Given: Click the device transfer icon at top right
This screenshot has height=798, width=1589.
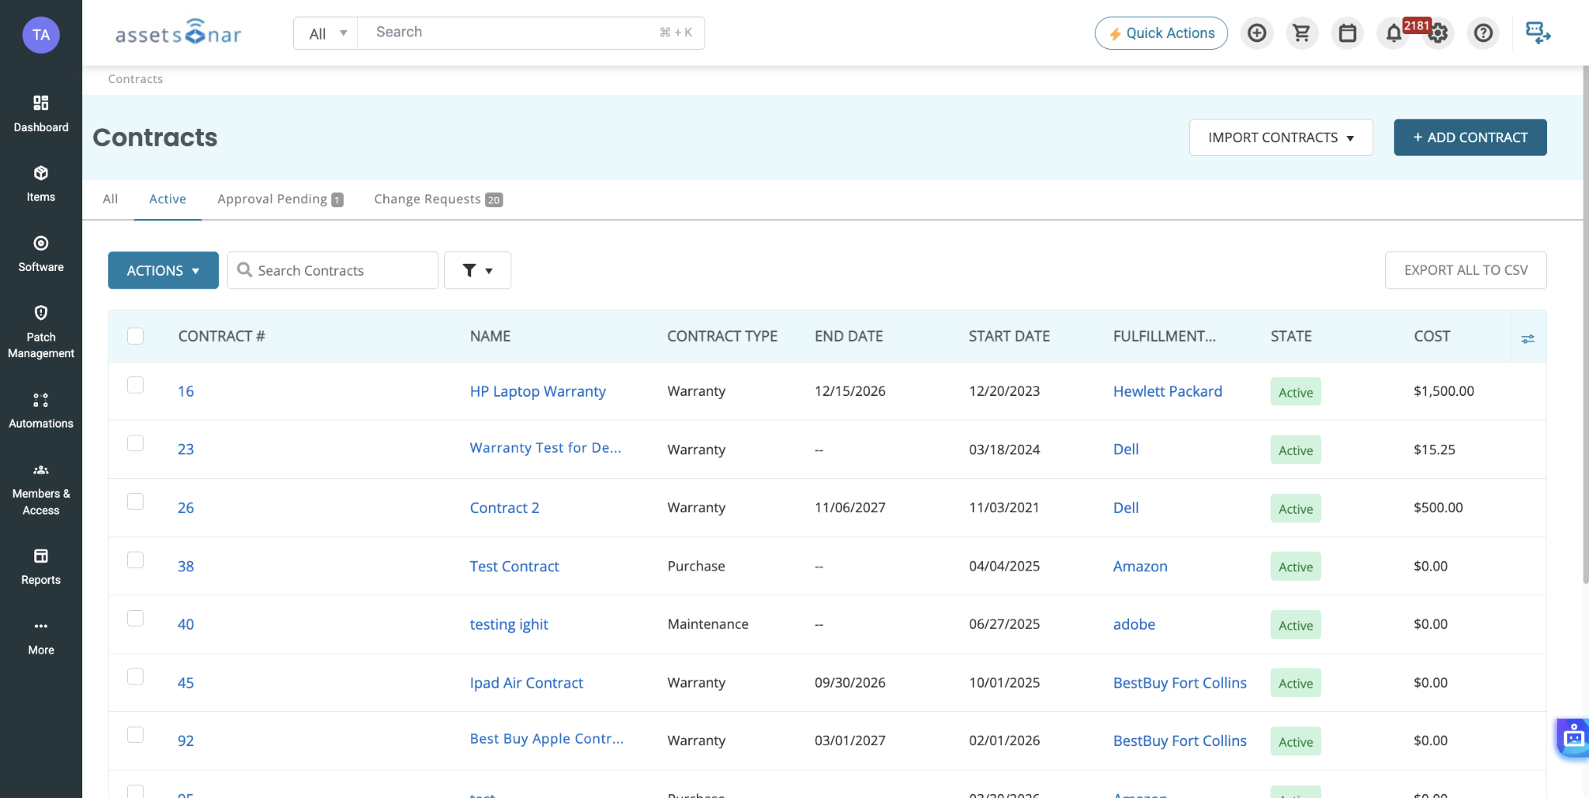Looking at the screenshot, I should tap(1538, 33).
